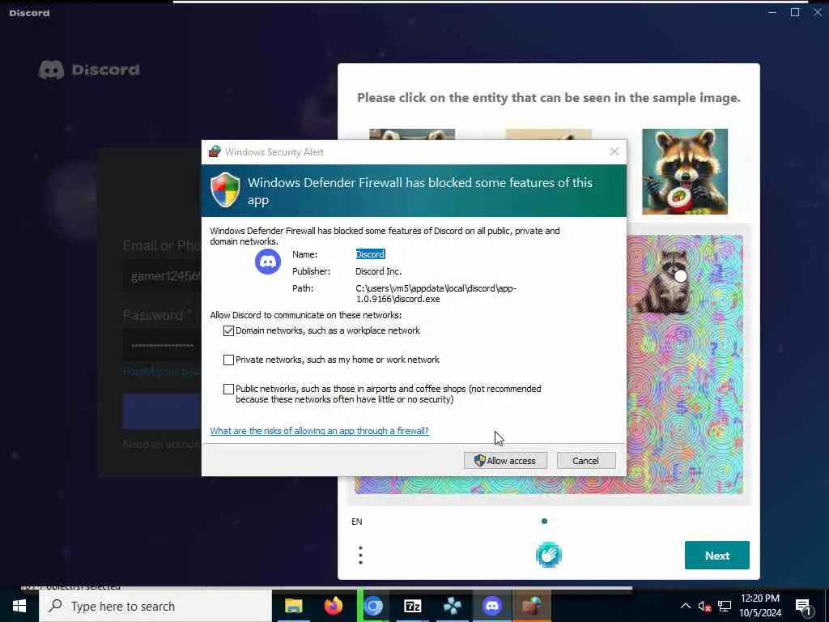Open the firewall alert taskbar icon
Viewport: 829px width, 622px height.
coord(532,606)
